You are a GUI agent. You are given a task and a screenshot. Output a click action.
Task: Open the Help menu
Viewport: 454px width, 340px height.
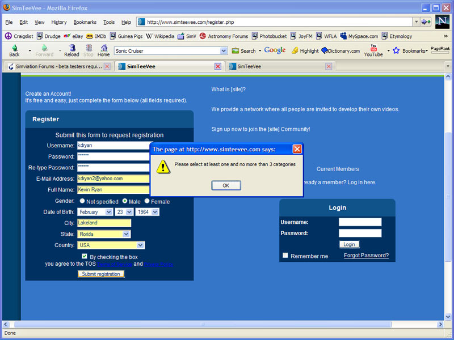(126, 22)
